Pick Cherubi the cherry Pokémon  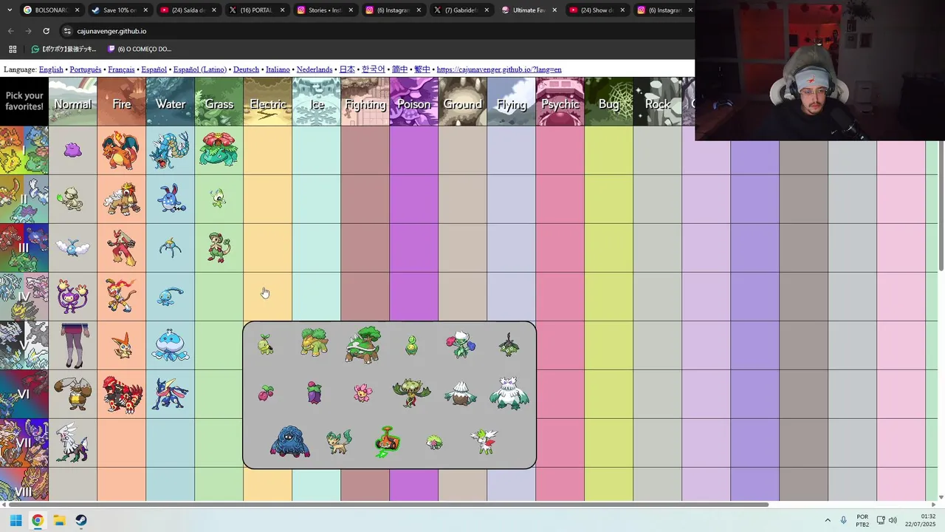(266, 393)
